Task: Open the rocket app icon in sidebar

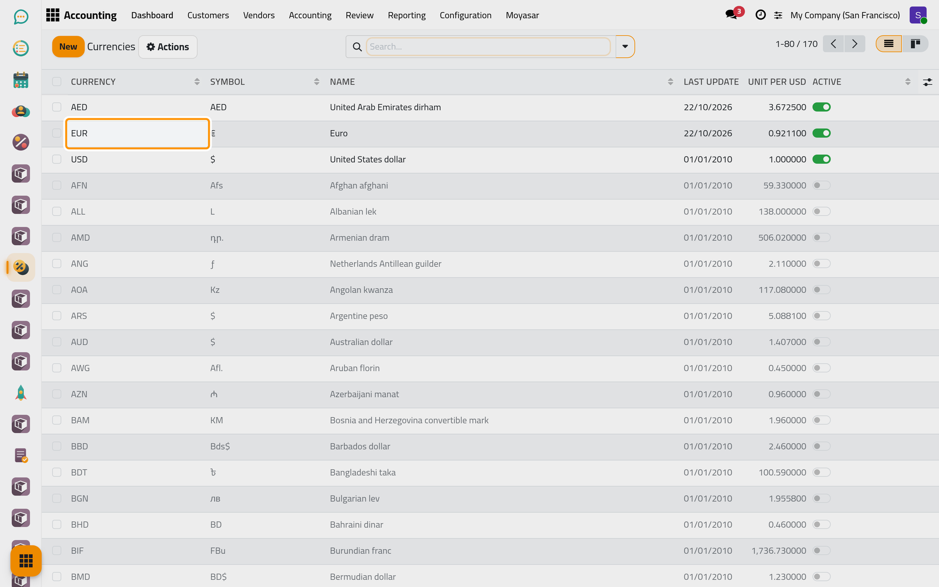Action: (x=21, y=393)
